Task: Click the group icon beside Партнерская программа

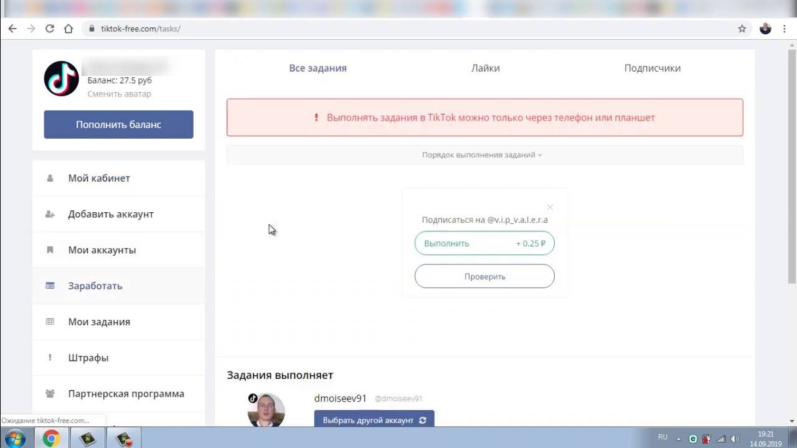Action: coord(50,394)
